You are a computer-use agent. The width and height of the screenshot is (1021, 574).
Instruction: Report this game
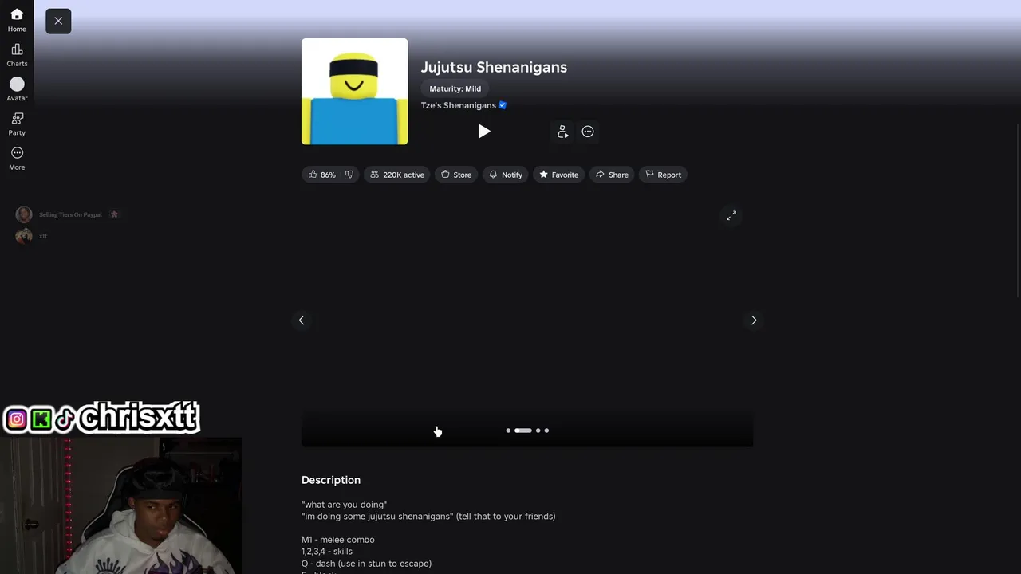tap(663, 175)
